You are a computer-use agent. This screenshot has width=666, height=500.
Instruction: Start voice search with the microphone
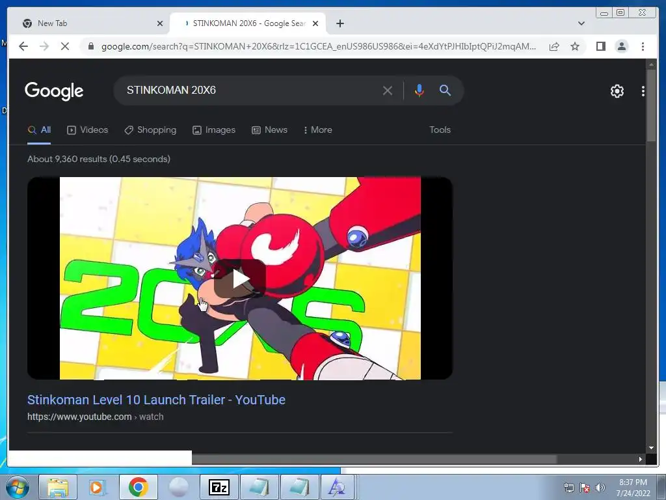click(x=420, y=90)
